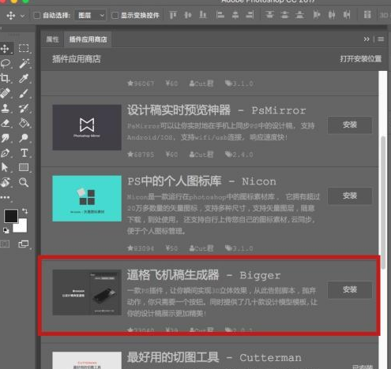Select the Hand tool
Image resolution: width=391 pixels, height=369 pixels.
(6, 182)
